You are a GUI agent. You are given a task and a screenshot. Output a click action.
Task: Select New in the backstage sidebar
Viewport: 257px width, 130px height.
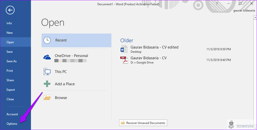[x=15, y=33]
